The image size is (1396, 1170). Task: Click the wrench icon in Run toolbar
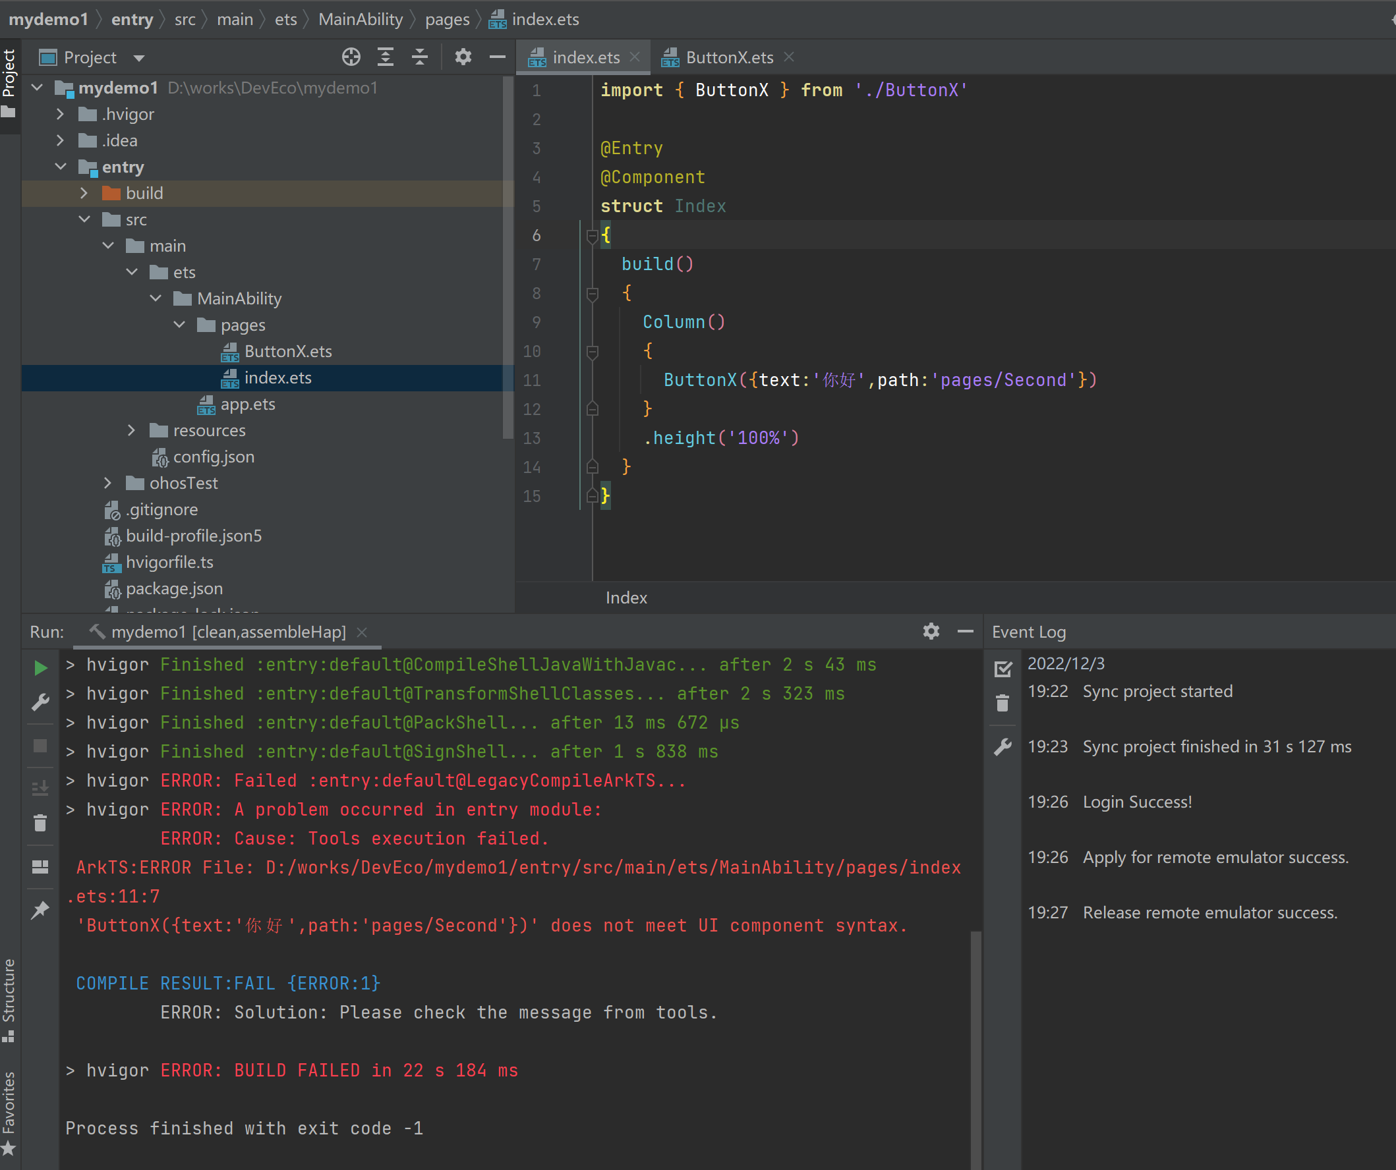point(41,702)
